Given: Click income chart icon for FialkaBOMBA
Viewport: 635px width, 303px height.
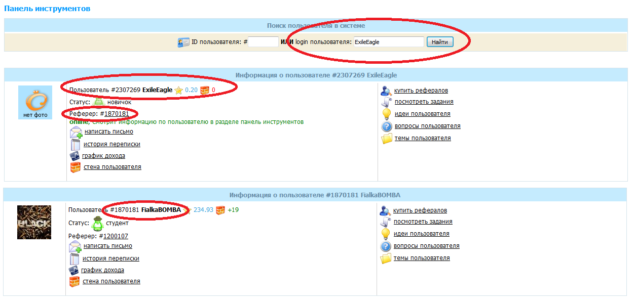Looking at the screenshot, I should (x=74, y=271).
